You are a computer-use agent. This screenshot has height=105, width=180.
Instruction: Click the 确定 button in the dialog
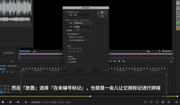click(x=102, y=12)
